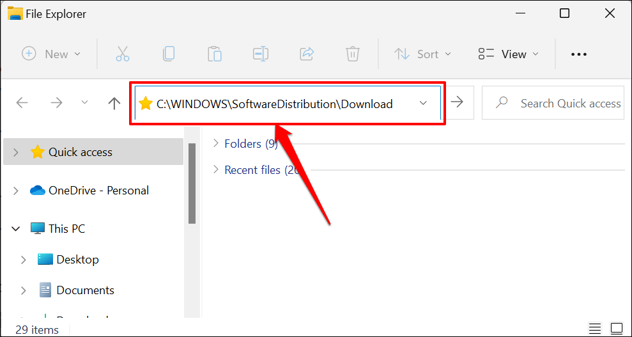Viewport: 632px width, 337px height.
Task: Click the Cut scissors icon
Action: [123, 54]
